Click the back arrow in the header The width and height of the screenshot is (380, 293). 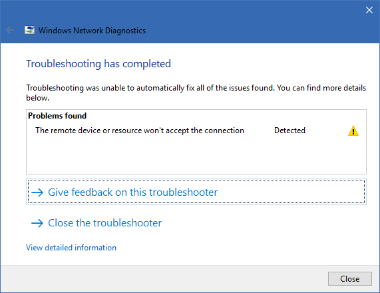point(10,30)
